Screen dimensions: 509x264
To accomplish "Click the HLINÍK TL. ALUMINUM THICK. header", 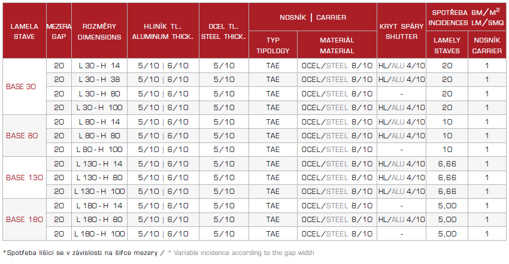I will pos(163,31).
